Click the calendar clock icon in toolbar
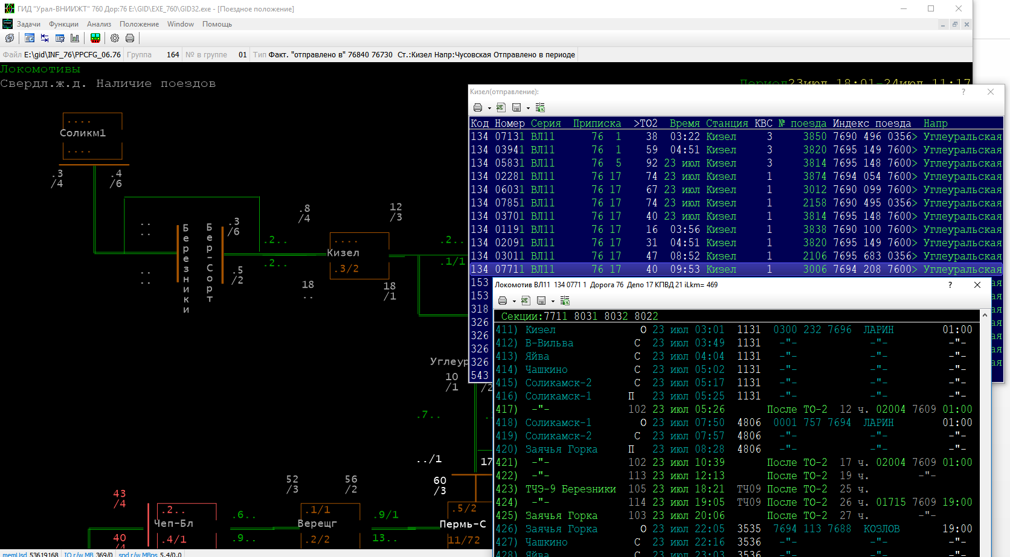This screenshot has width=1010, height=557. [30, 38]
